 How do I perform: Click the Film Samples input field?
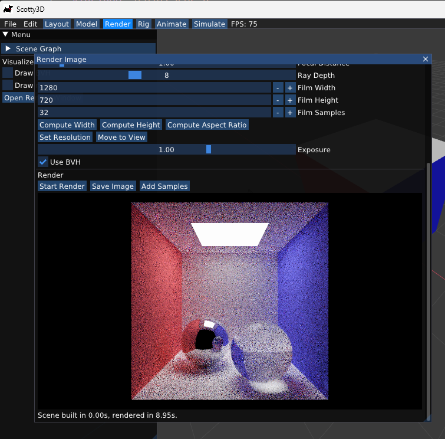click(x=153, y=112)
